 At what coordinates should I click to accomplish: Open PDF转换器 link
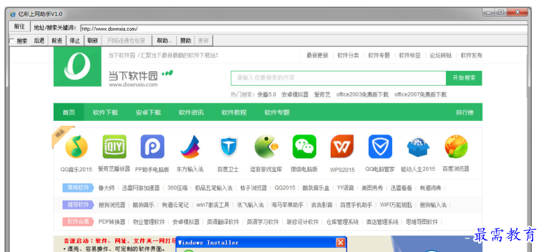112,222
